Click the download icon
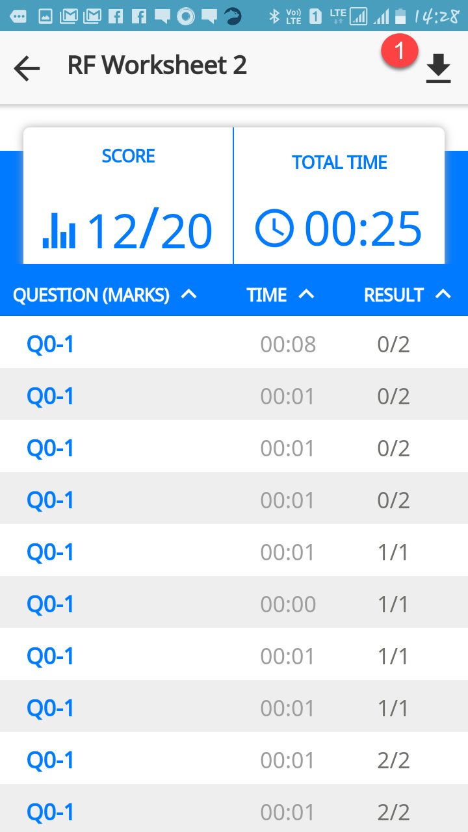Image resolution: width=468 pixels, height=832 pixels. pyautogui.click(x=439, y=68)
